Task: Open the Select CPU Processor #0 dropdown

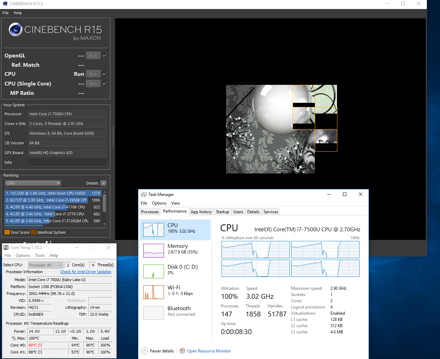Action: pos(45,265)
